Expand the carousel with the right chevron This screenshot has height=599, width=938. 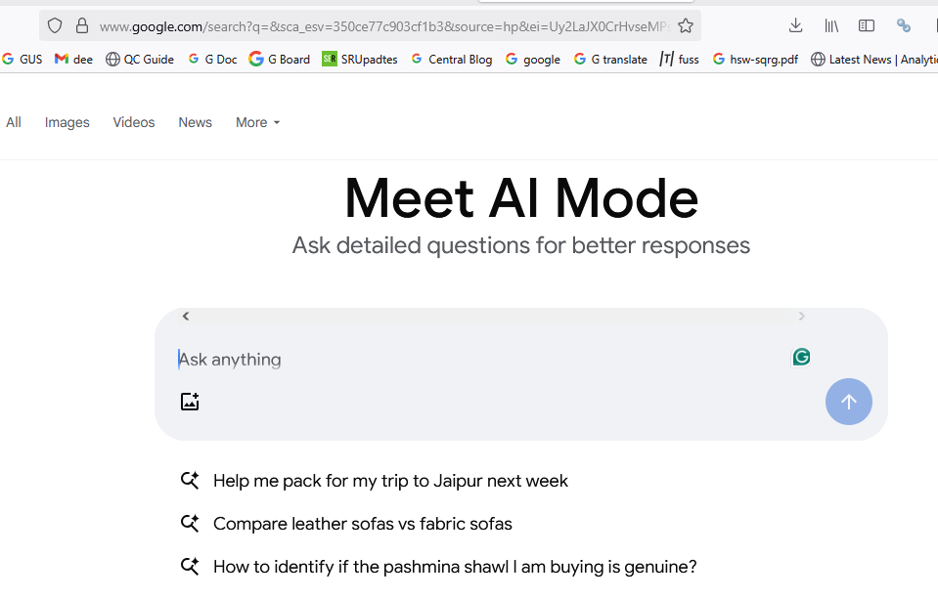click(801, 316)
